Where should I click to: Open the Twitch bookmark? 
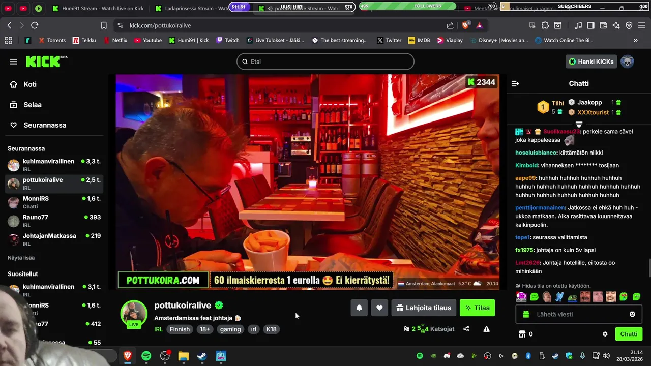(x=227, y=40)
